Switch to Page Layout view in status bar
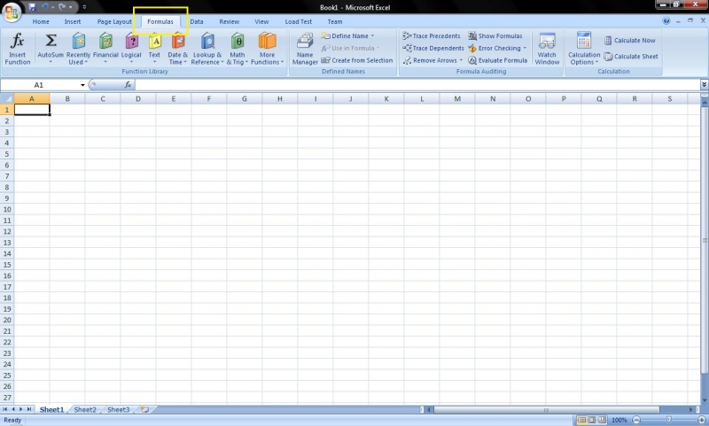Viewport: 709px width, 426px height. 593,420
